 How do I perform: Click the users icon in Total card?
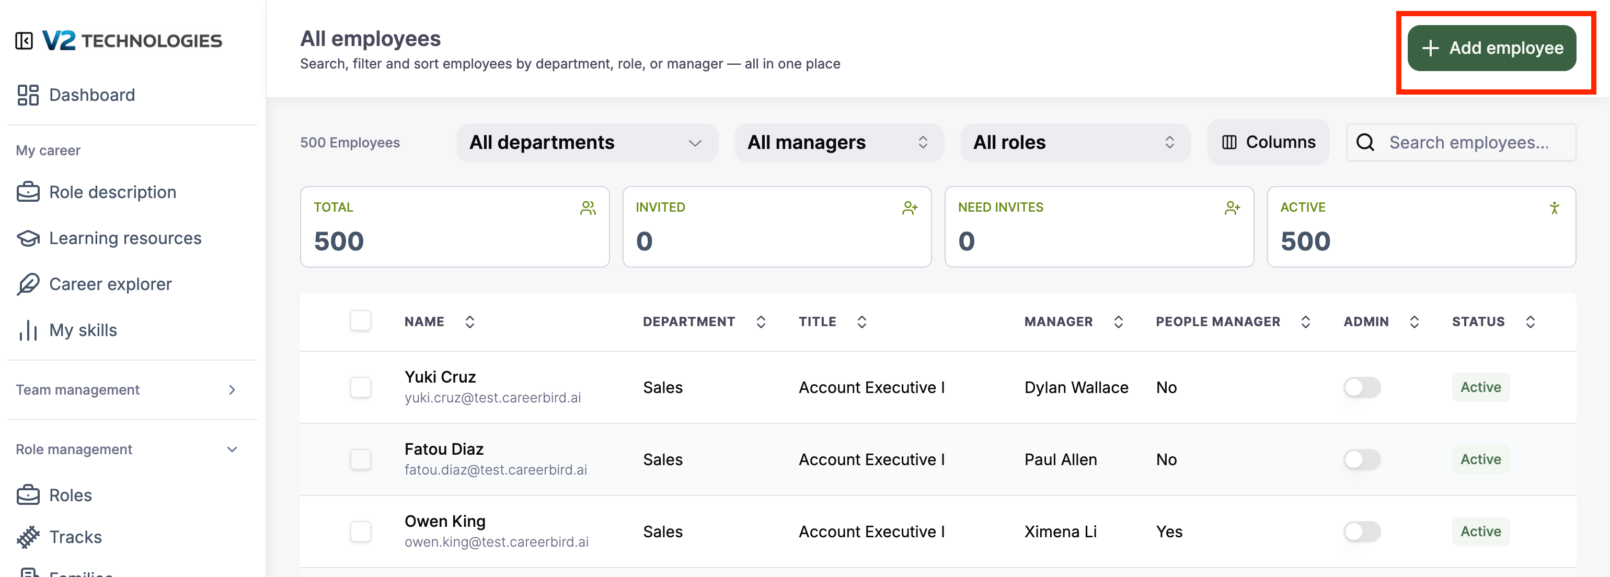(x=588, y=208)
